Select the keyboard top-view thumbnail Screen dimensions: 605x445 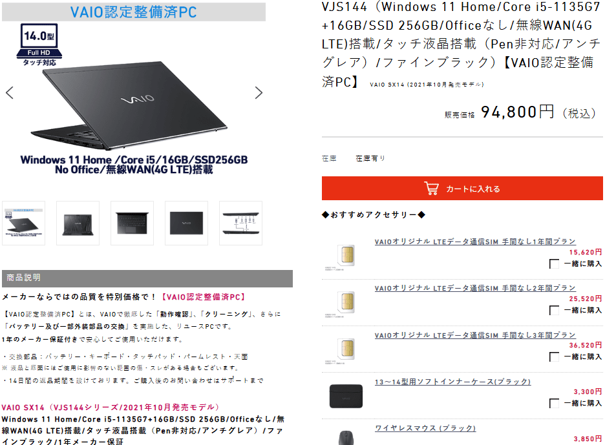[x=132, y=223]
